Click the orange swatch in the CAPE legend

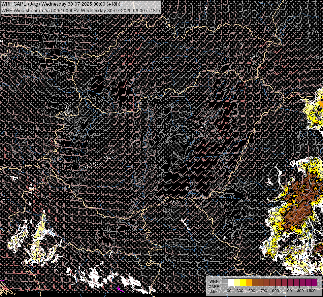tap(249, 282)
